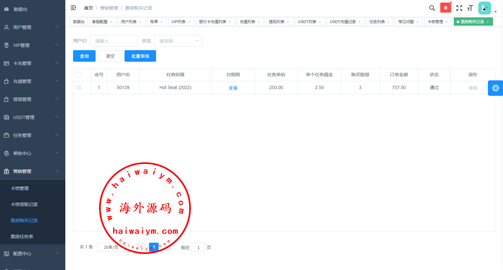The height and width of the screenshot is (270, 503).
Task: Open the font size adjustment icon
Action: click(470, 8)
